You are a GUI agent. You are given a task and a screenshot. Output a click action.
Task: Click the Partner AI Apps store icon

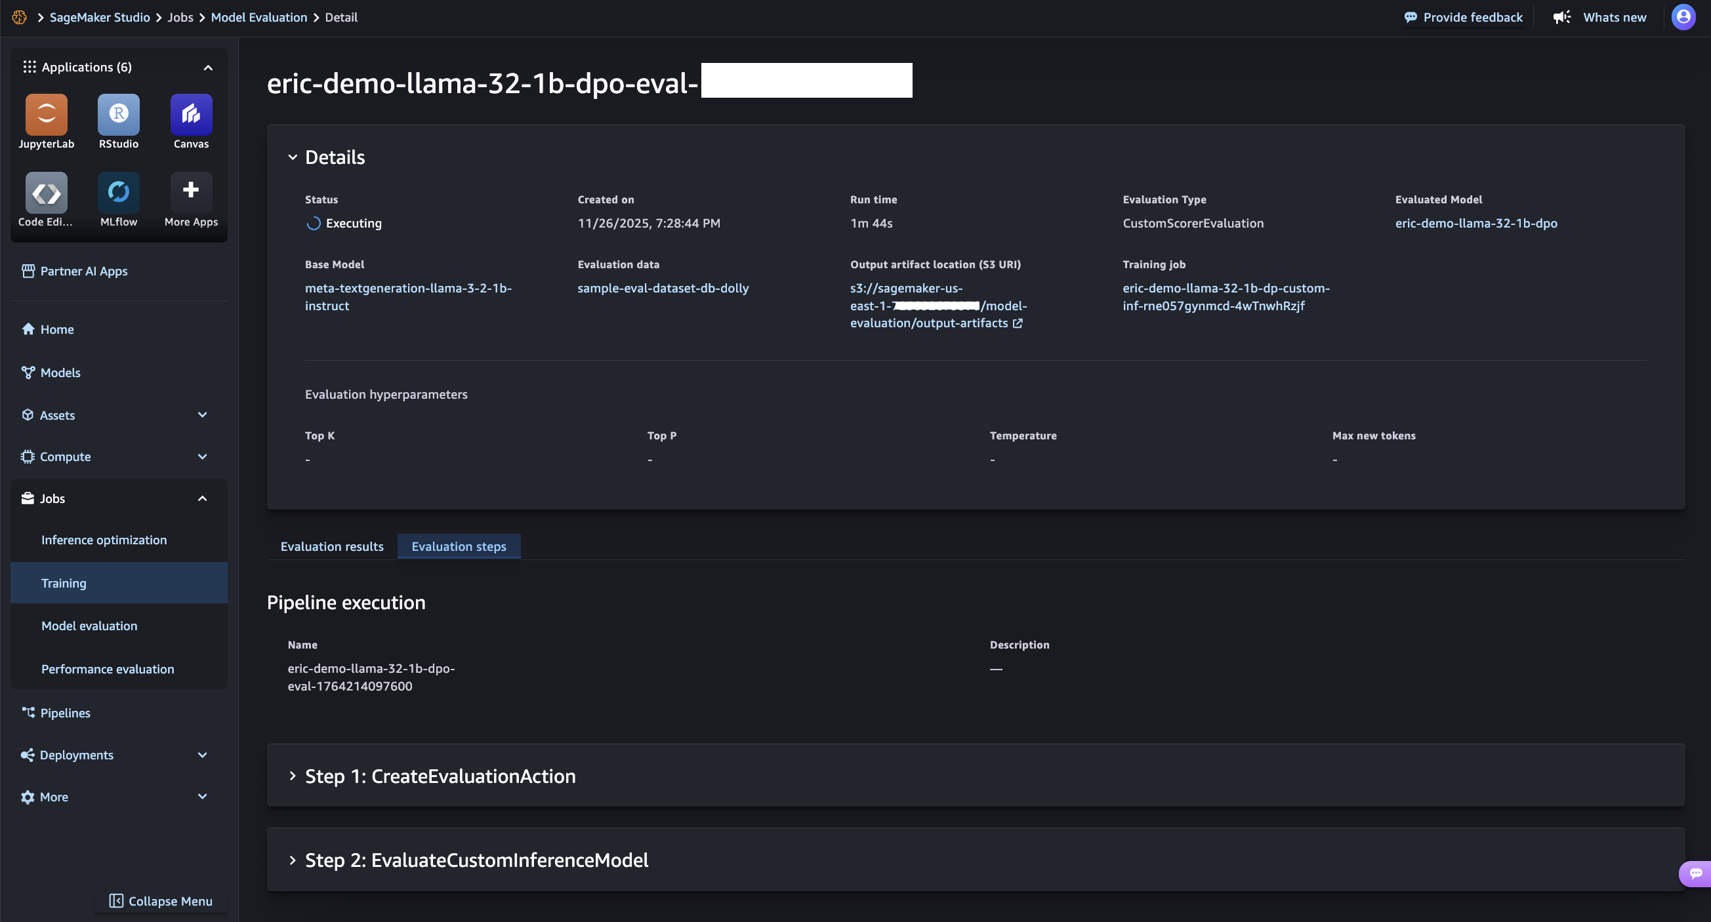28,271
